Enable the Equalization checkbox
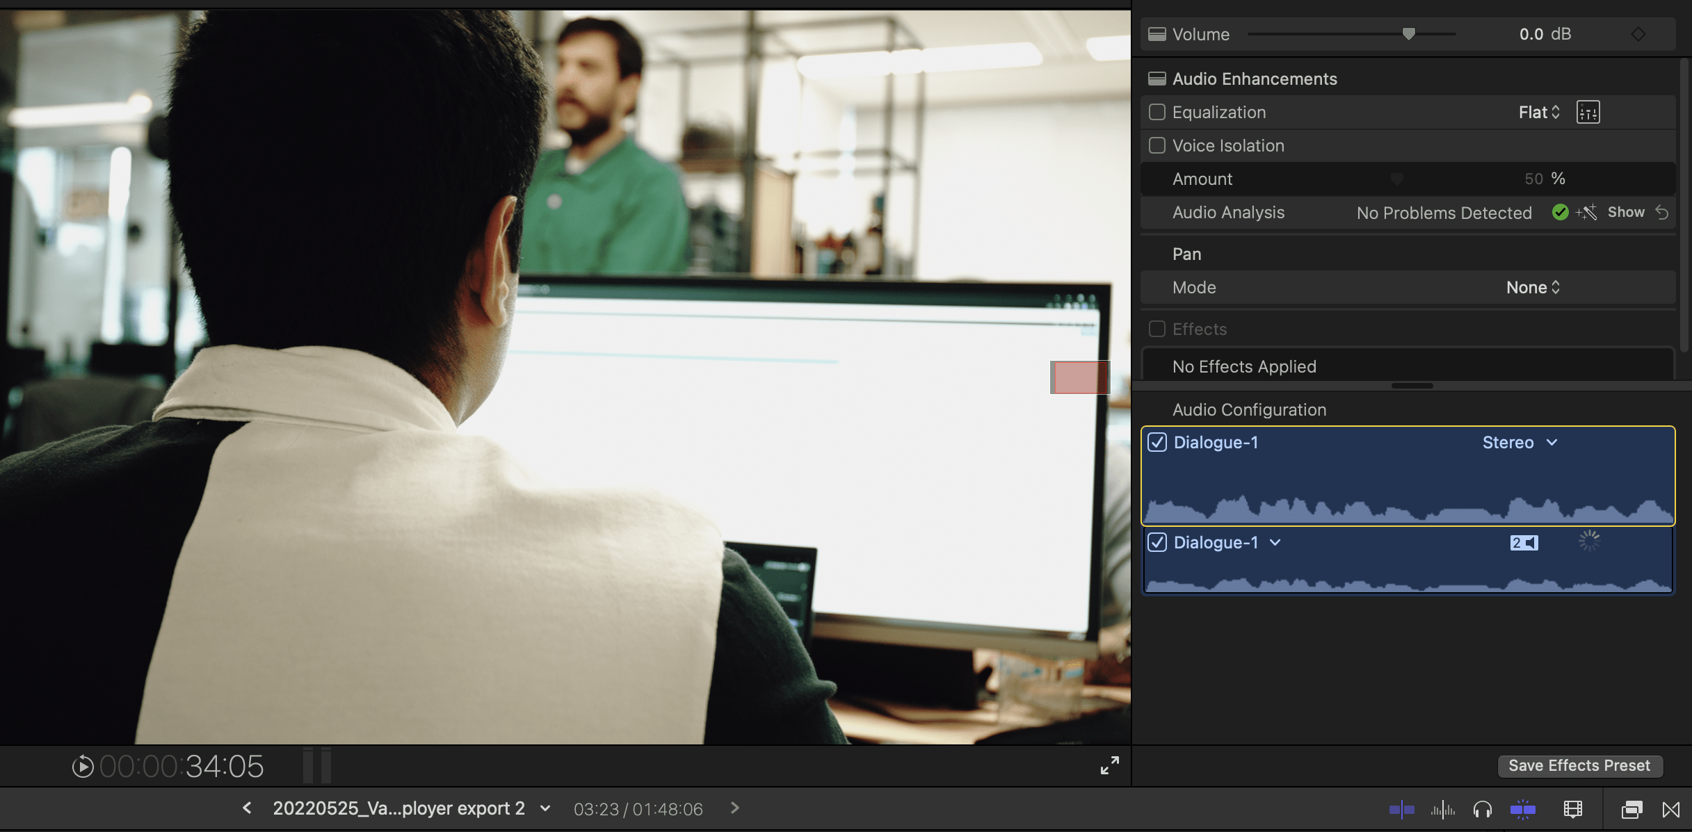 [1157, 112]
